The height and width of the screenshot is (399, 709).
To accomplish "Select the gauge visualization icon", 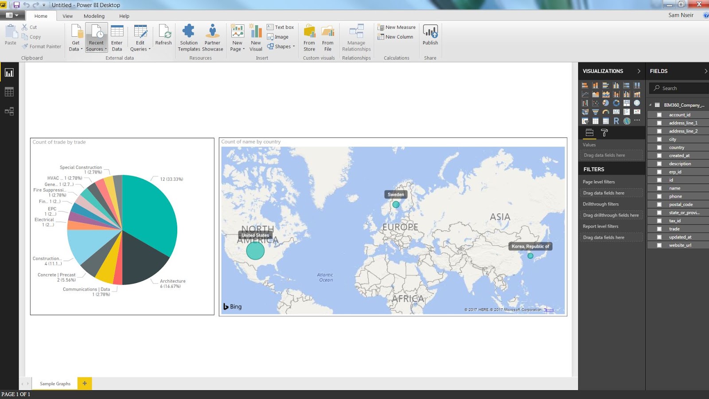I will point(606,112).
